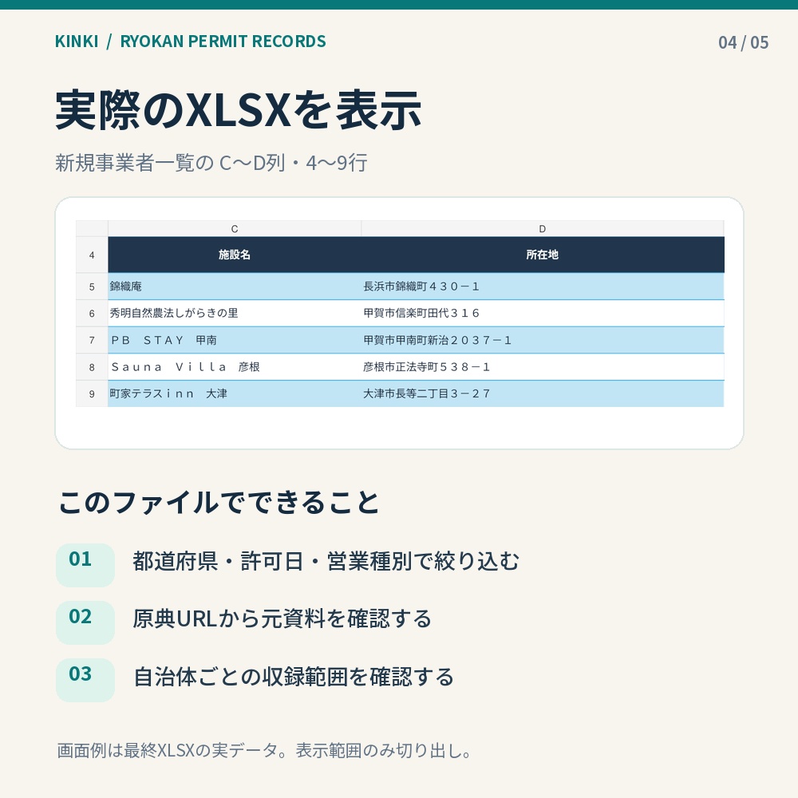Click the 03 number badge
This screenshot has height=798, width=798.
(x=85, y=680)
